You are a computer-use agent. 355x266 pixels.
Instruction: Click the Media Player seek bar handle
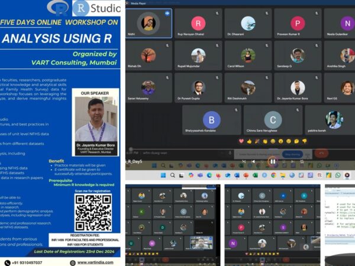pyautogui.click(x=131, y=149)
